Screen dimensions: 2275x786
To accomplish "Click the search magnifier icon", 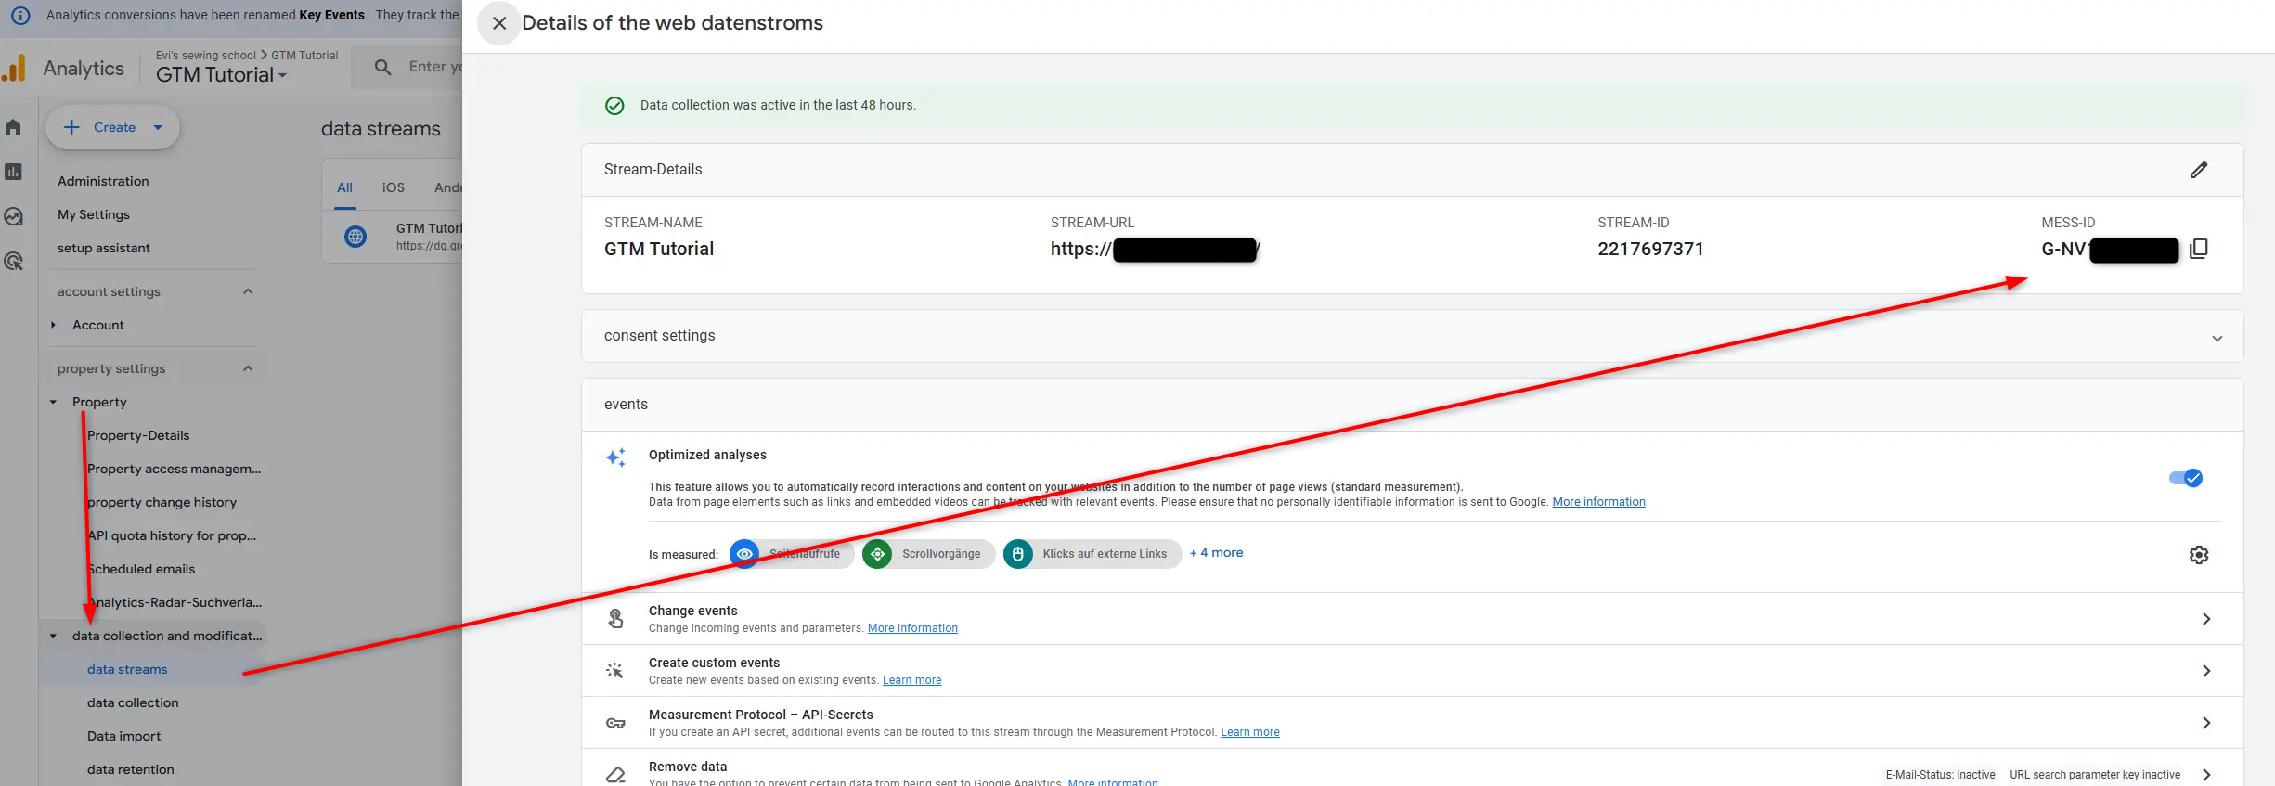I will [x=382, y=67].
